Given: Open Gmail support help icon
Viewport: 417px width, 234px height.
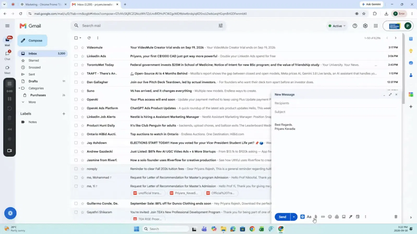Looking at the screenshot, I should [355, 26].
